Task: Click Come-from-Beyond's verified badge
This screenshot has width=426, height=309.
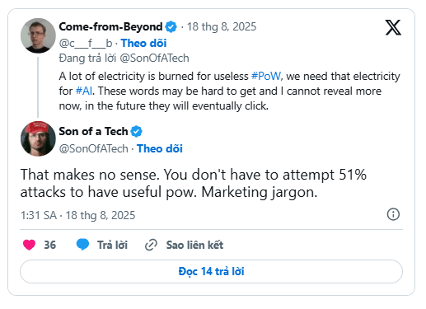Action: [171, 27]
